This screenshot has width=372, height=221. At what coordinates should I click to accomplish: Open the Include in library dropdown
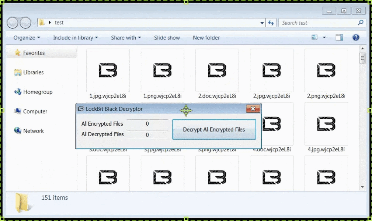(x=75, y=38)
